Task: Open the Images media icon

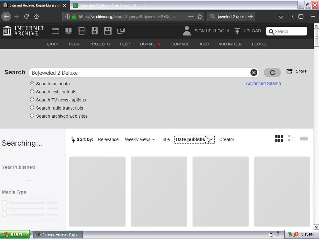Action: coord(121,31)
